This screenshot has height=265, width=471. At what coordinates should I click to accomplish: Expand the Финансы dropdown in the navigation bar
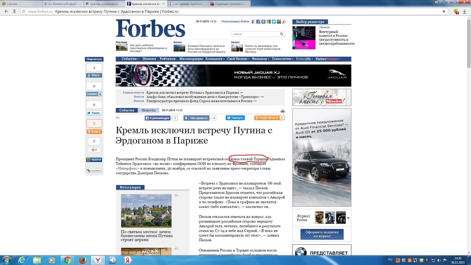click(x=261, y=59)
